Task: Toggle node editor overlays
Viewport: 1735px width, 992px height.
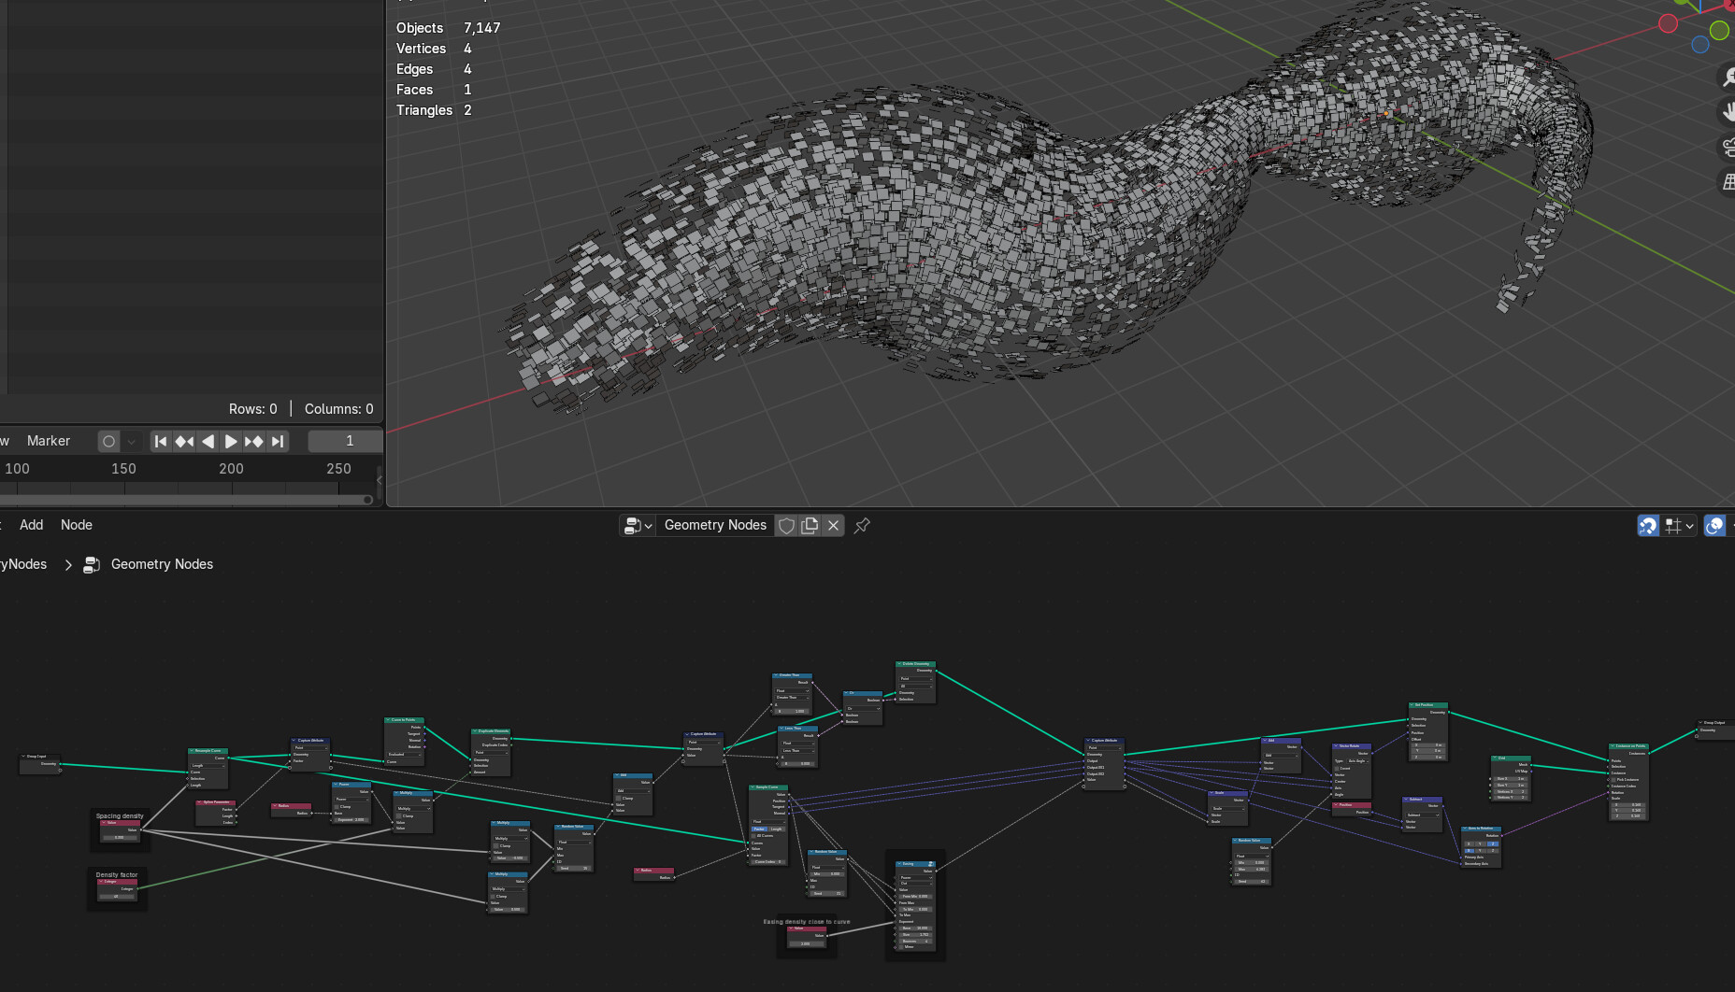Action: (1714, 526)
